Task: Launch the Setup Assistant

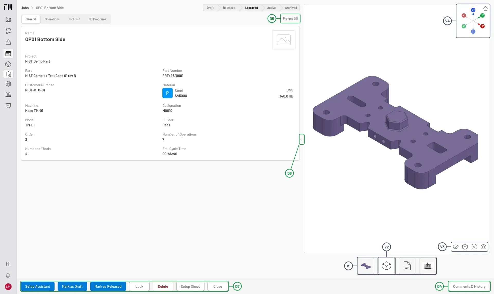Action: (x=38, y=287)
